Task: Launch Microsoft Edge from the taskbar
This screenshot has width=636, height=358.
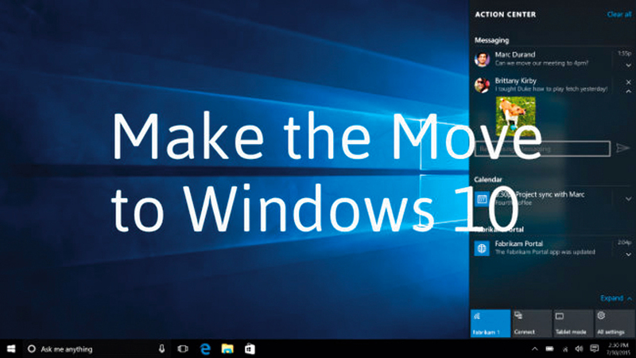Action: coord(205,348)
